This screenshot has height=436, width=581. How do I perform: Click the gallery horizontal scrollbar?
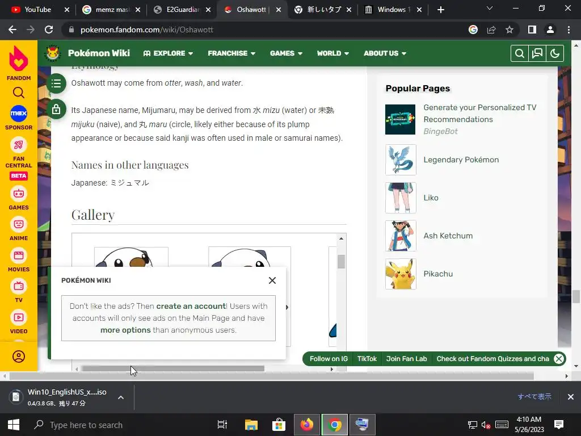pyautogui.click(x=173, y=368)
